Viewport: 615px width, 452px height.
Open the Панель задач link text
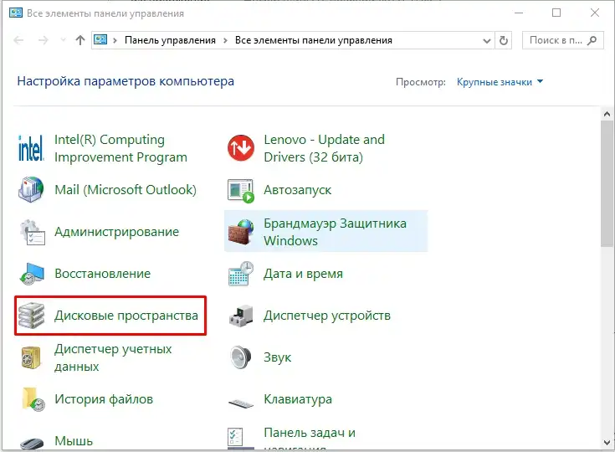point(310,433)
